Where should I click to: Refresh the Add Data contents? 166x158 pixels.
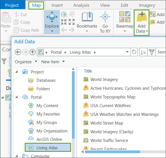134,52
